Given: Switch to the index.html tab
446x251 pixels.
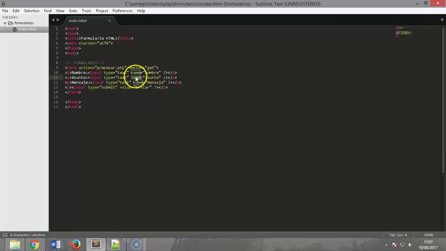Looking at the screenshot, I should coord(78,21).
